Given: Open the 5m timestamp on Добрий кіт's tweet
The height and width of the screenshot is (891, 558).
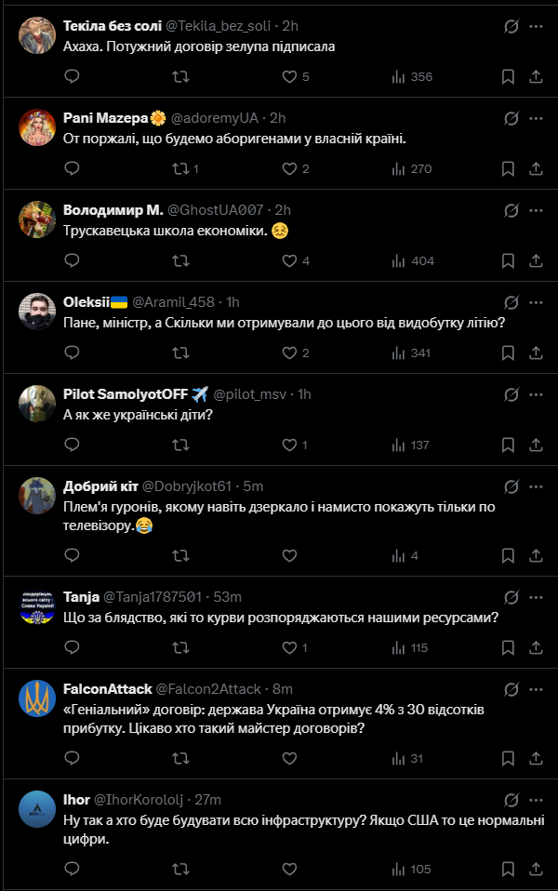Looking at the screenshot, I should point(253,486).
